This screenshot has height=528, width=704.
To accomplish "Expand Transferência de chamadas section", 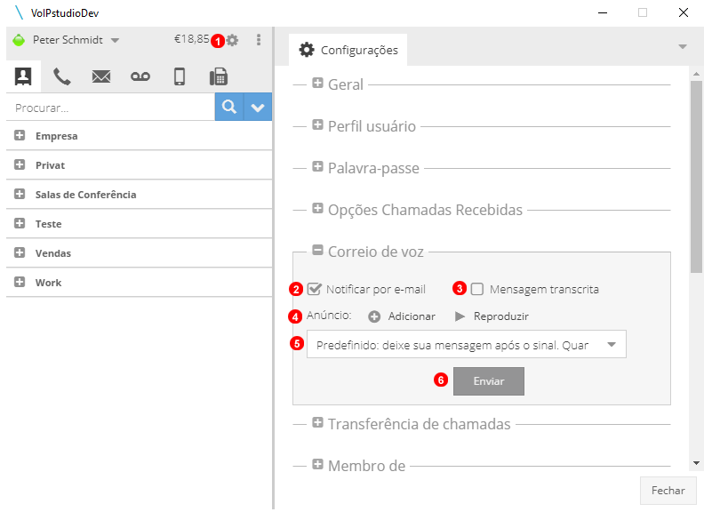I will (318, 422).
